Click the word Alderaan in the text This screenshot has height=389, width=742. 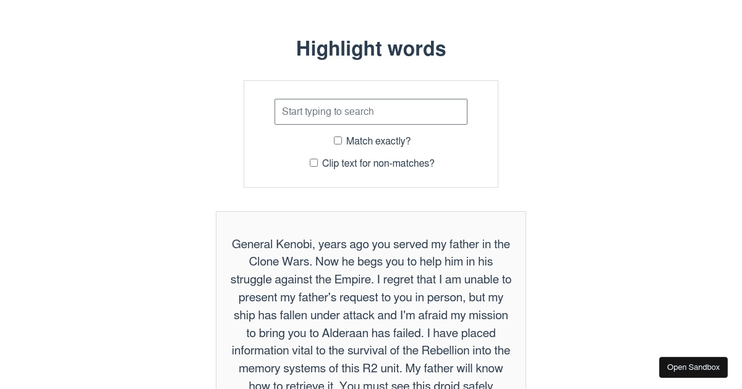coord(347,333)
